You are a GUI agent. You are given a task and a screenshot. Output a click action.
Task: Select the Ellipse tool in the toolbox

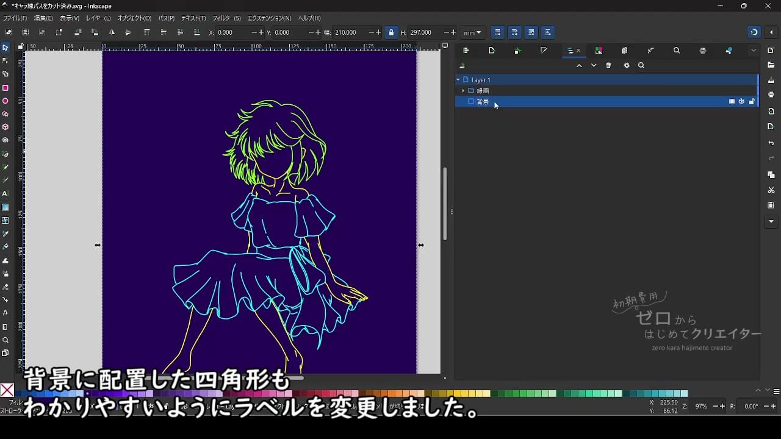5,101
